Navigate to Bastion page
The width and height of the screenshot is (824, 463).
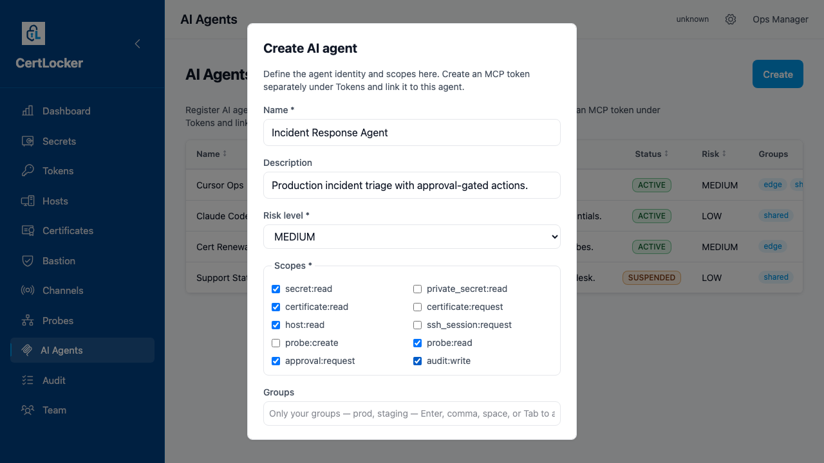[82, 260]
